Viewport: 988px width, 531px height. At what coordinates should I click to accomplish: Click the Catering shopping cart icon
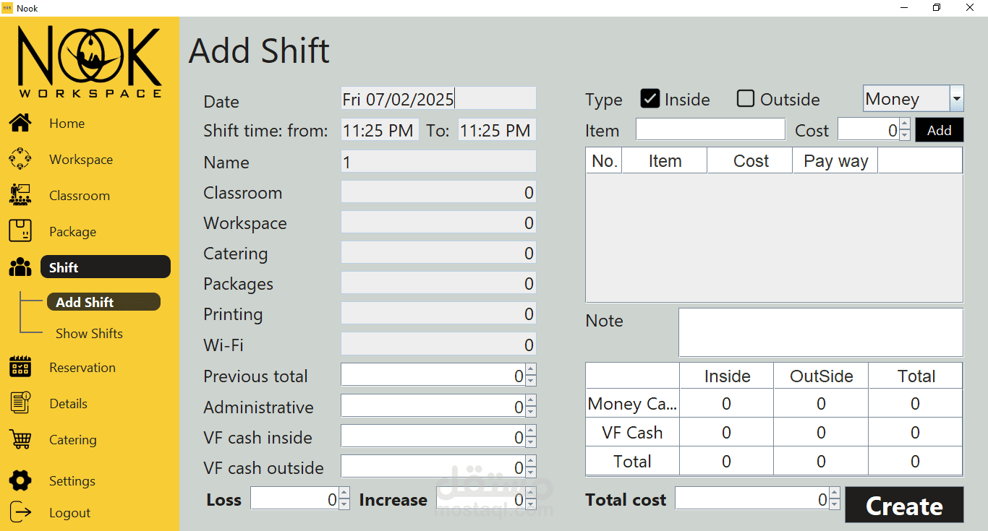(20, 439)
